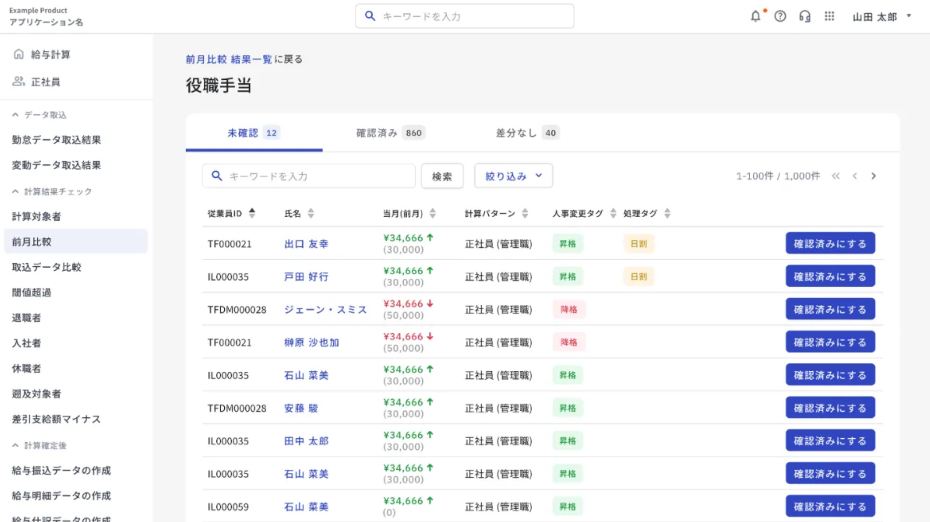Sort by 従業員ID column arrows
This screenshot has height=522, width=930.
tap(252, 213)
